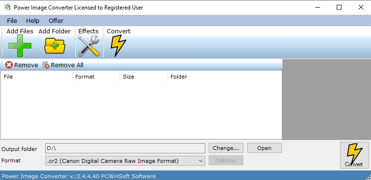The image size is (371, 180).
Task: Open the File menu
Action: click(x=12, y=21)
